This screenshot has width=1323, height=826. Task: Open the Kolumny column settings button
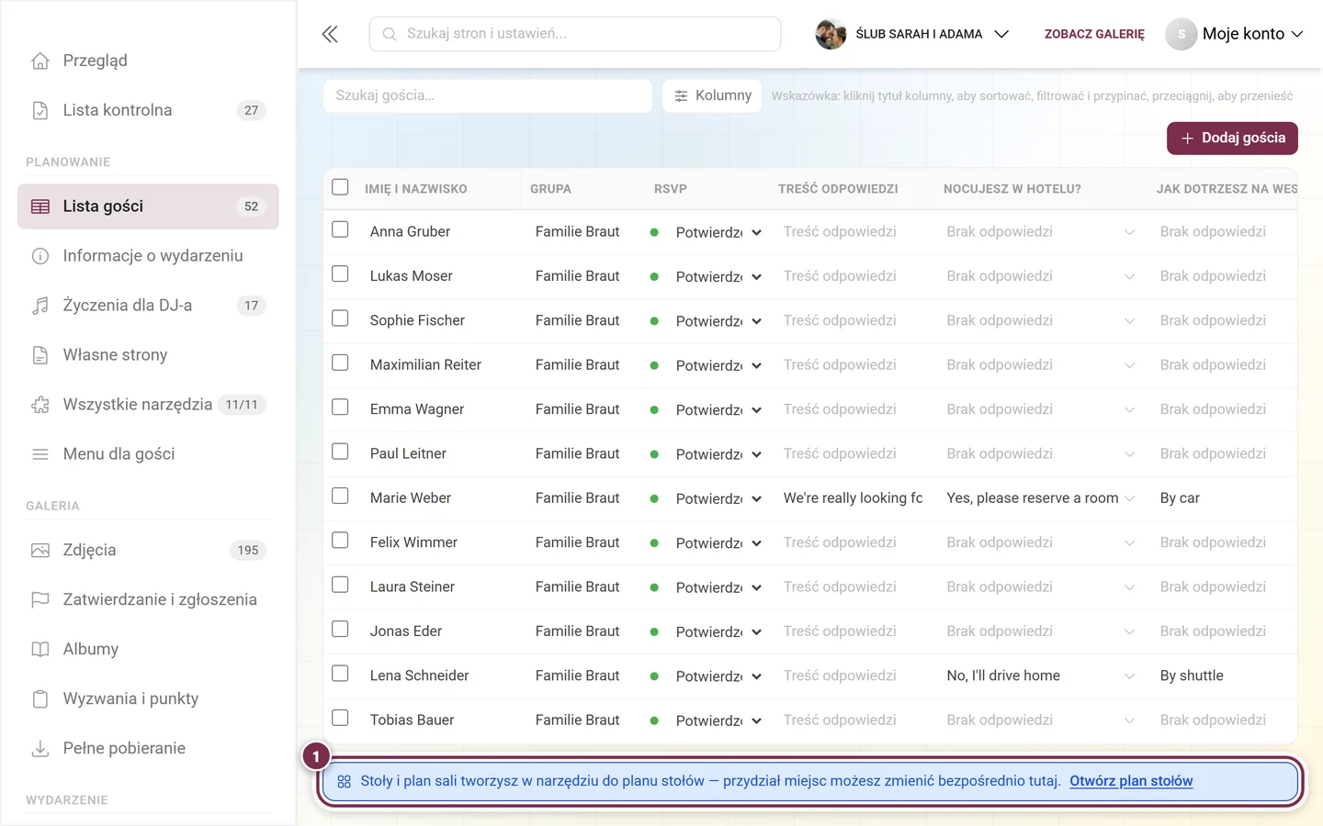pos(712,95)
